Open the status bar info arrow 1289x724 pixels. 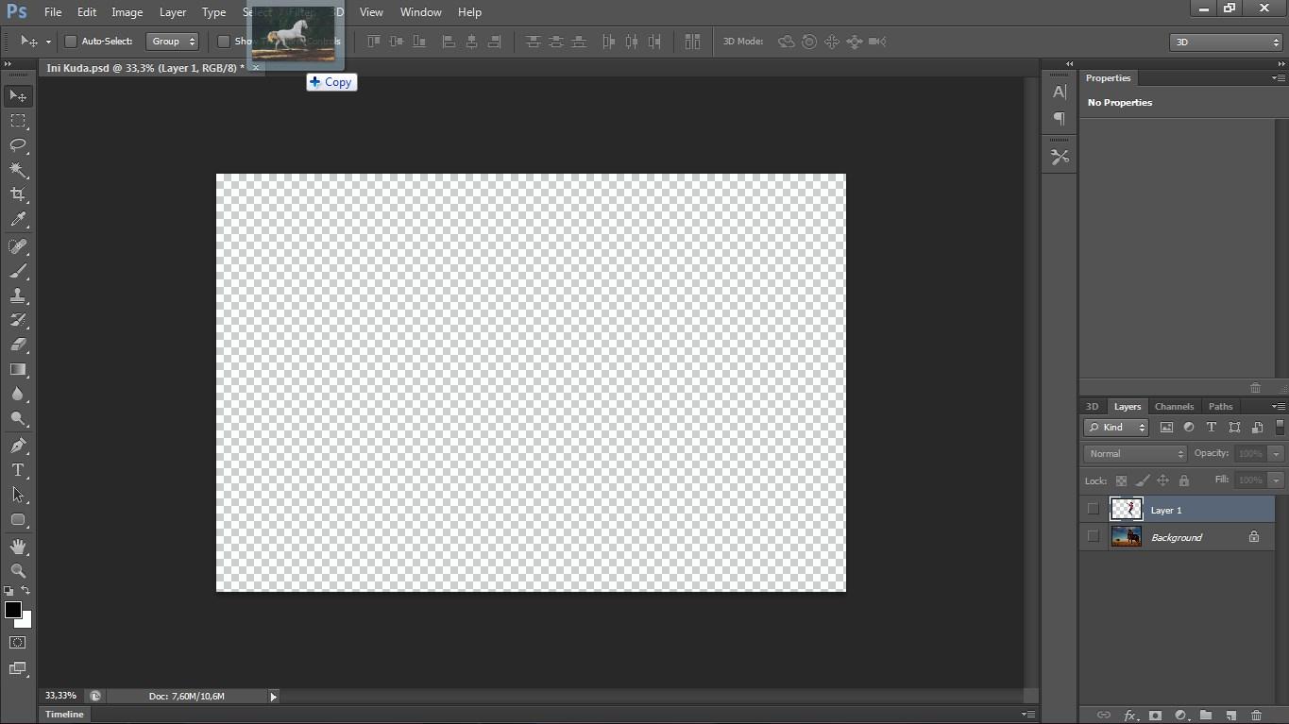[x=274, y=697]
